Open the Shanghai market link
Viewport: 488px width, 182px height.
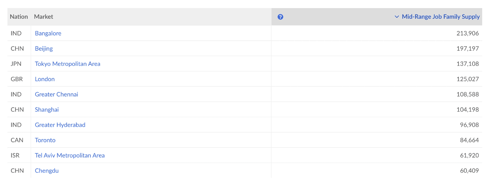click(47, 110)
